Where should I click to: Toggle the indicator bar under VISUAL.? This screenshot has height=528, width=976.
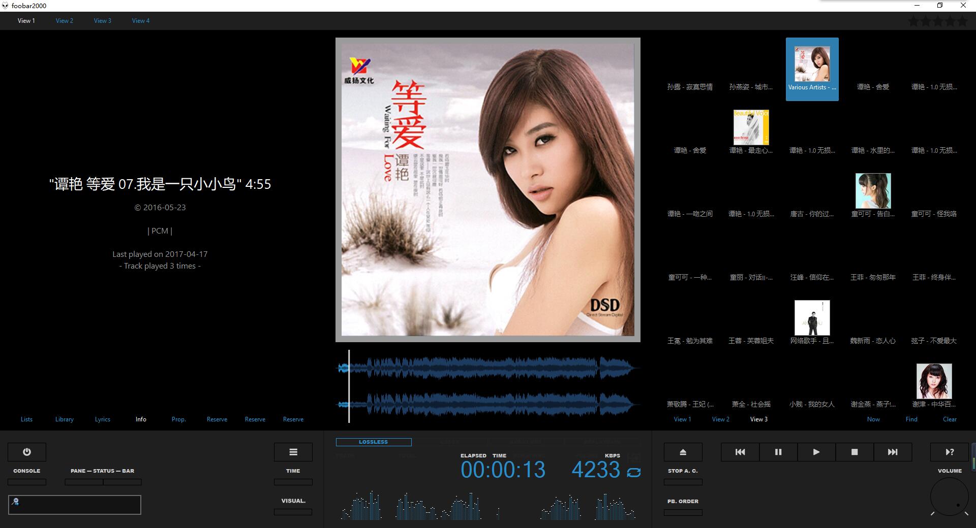pos(293,512)
